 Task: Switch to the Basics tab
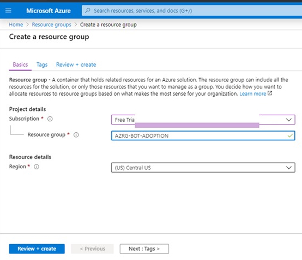[20, 64]
